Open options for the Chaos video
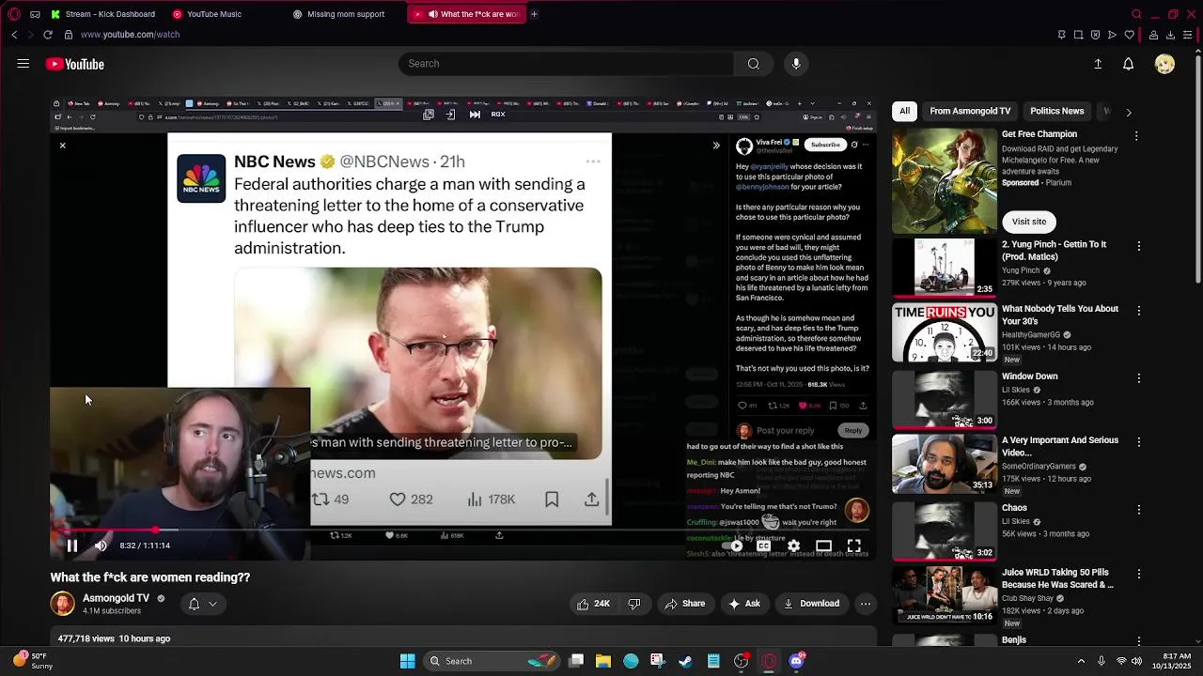 click(x=1139, y=510)
